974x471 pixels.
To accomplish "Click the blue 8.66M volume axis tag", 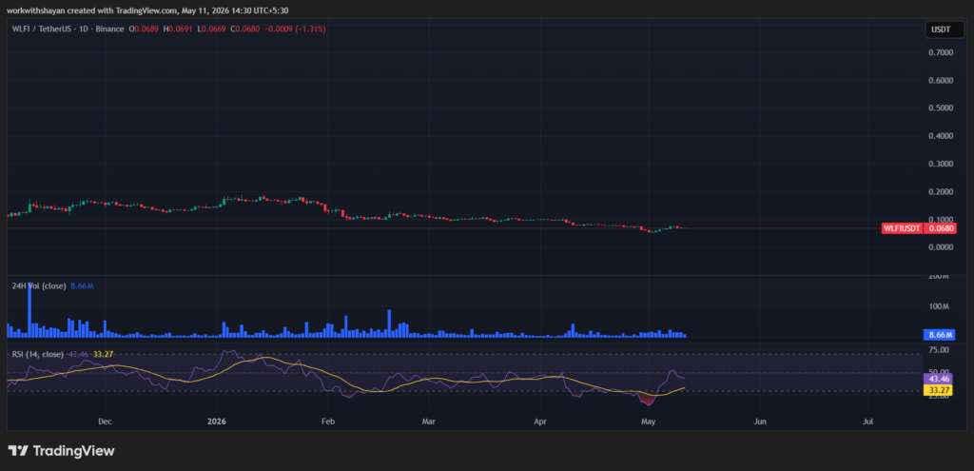I will 940,335.
